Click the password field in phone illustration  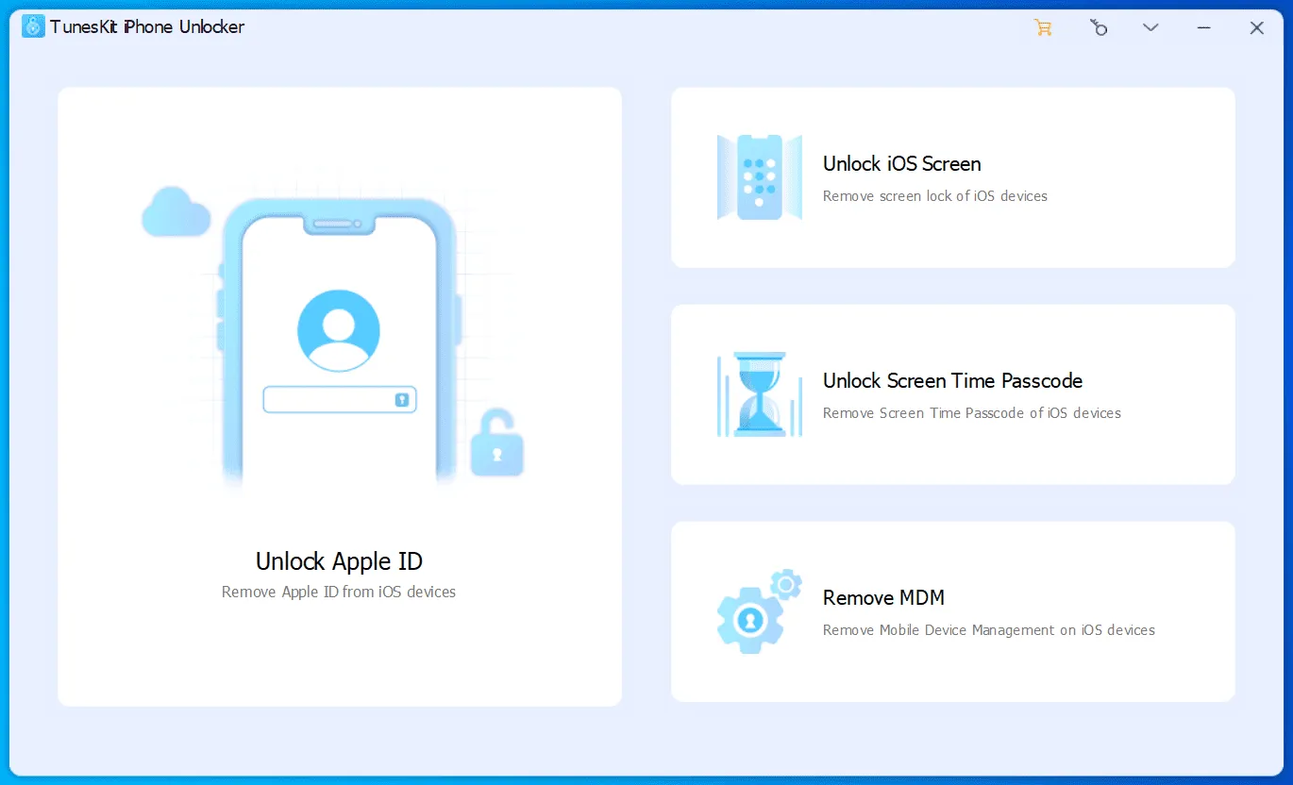click(339, 400)
